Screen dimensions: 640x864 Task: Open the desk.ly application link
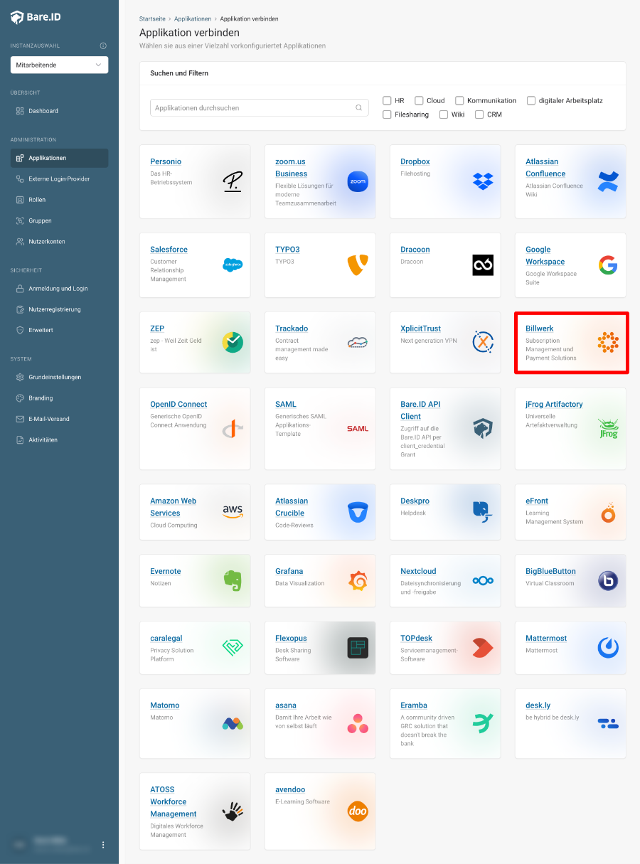(x=538, y=705)
